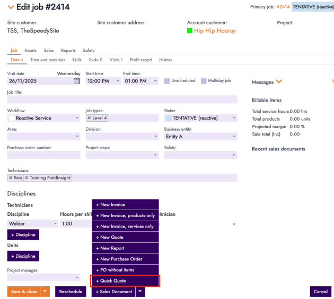This screenshot has width=334, height=299.
Task: Open the Workflow dropdown
Action: [x=77, y=118]
